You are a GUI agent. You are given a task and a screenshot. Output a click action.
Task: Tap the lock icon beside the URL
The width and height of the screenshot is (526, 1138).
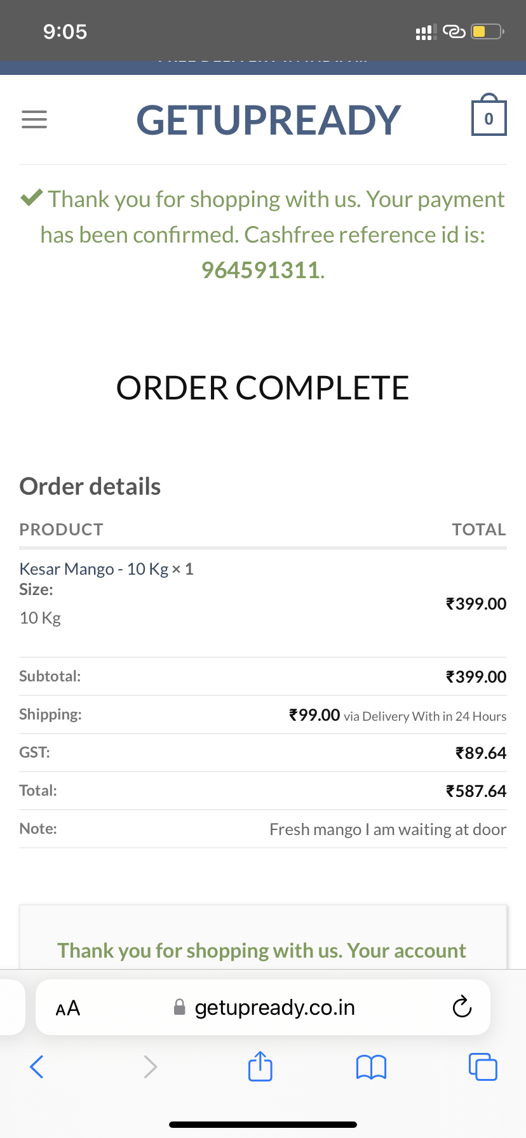180,1008
